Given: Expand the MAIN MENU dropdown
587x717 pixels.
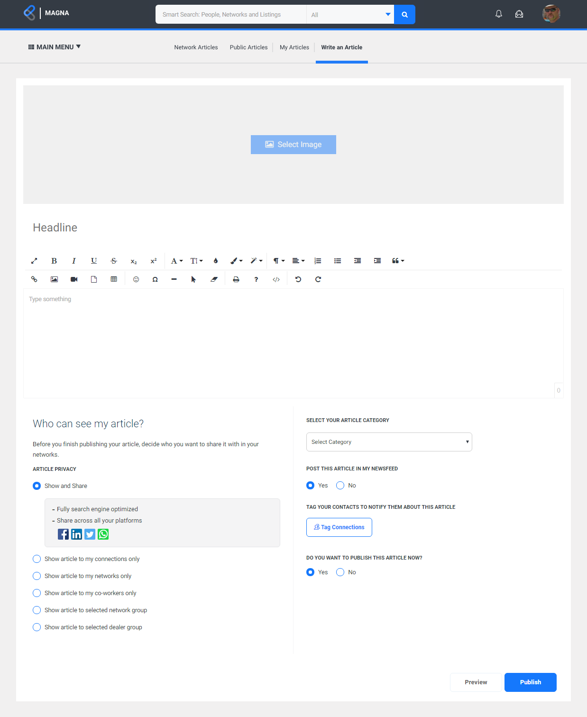Looking at the screenshot, I should pyautogui.click(x=55, y=47).
